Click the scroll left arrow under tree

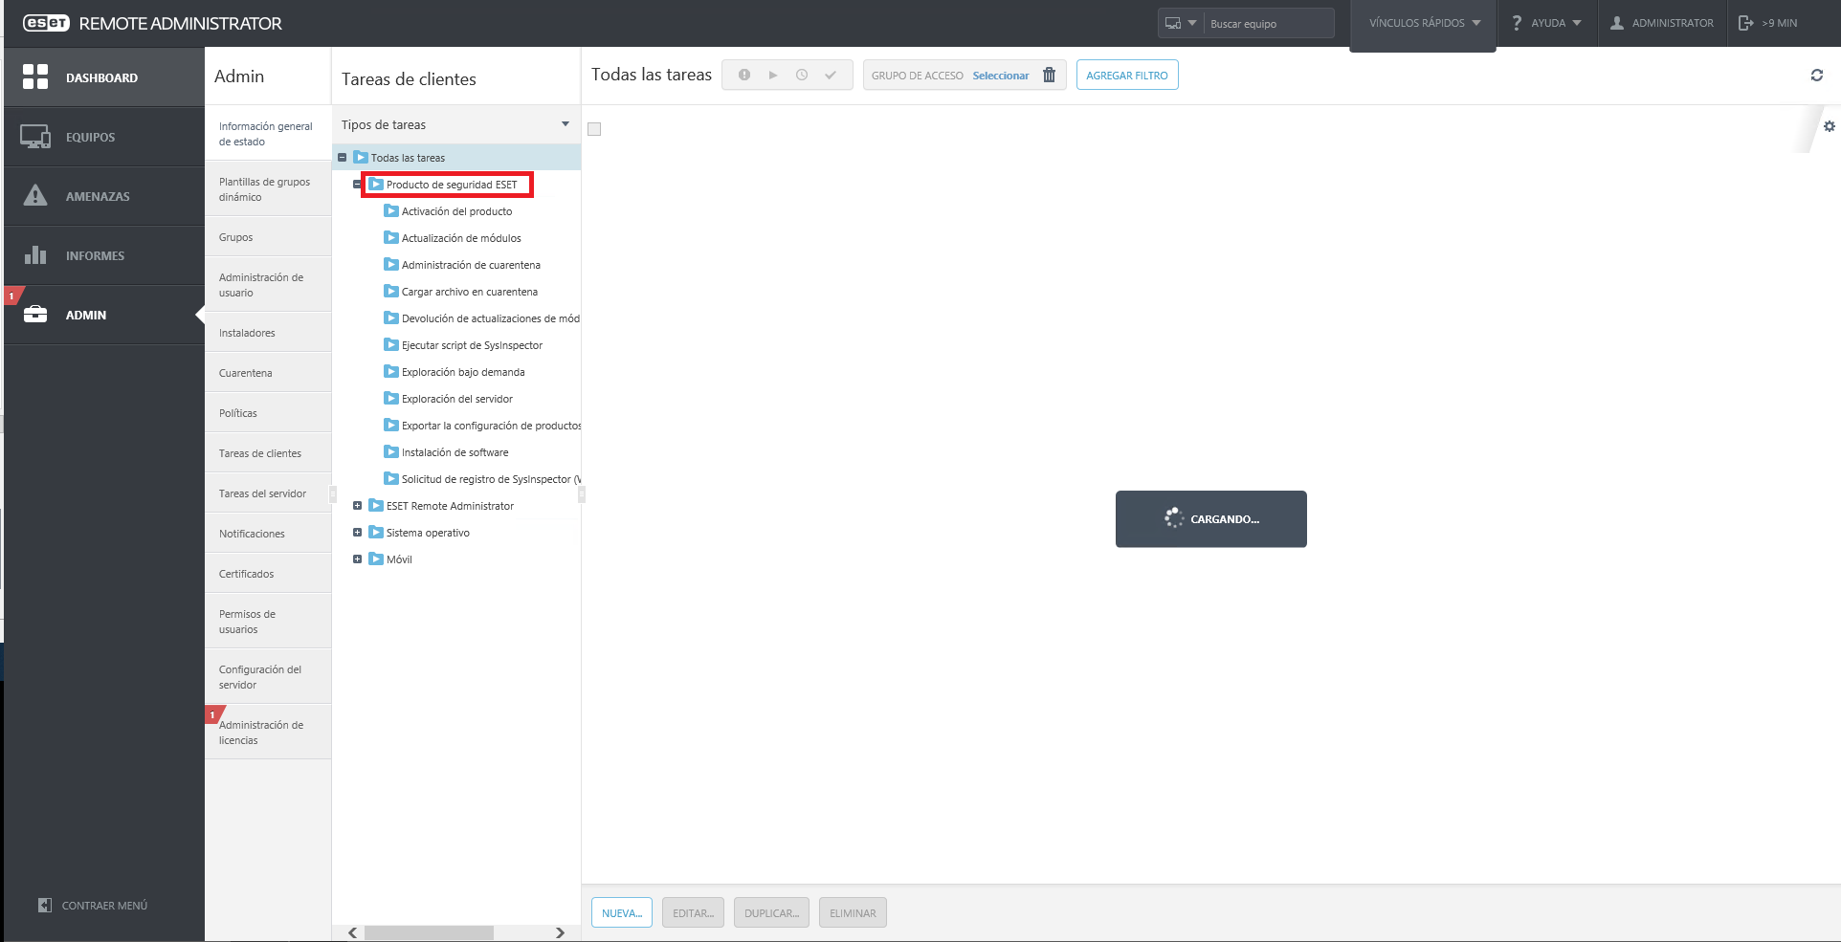coord(353,932)
